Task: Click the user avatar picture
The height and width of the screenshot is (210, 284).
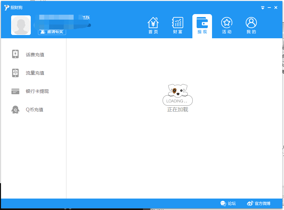Action: click(21, 25)
